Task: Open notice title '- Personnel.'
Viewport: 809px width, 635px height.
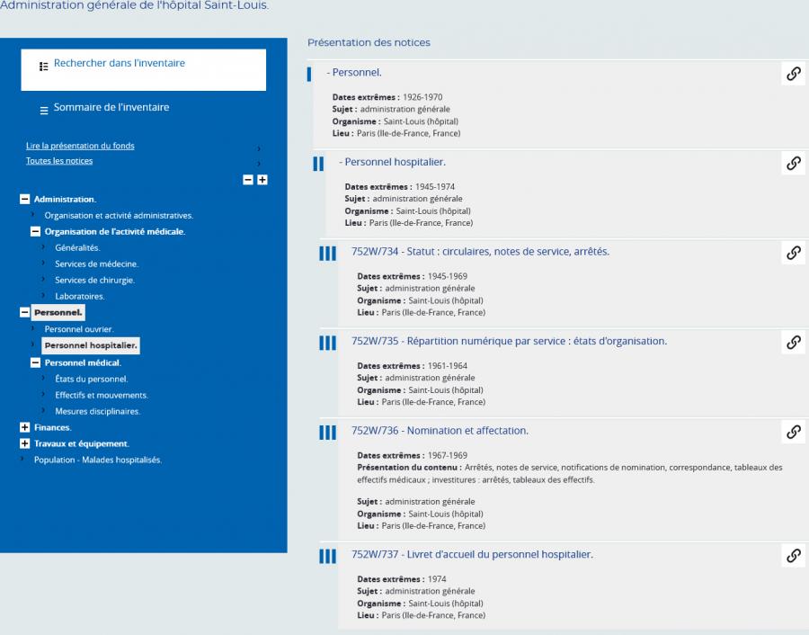Action: coord(354,72)
